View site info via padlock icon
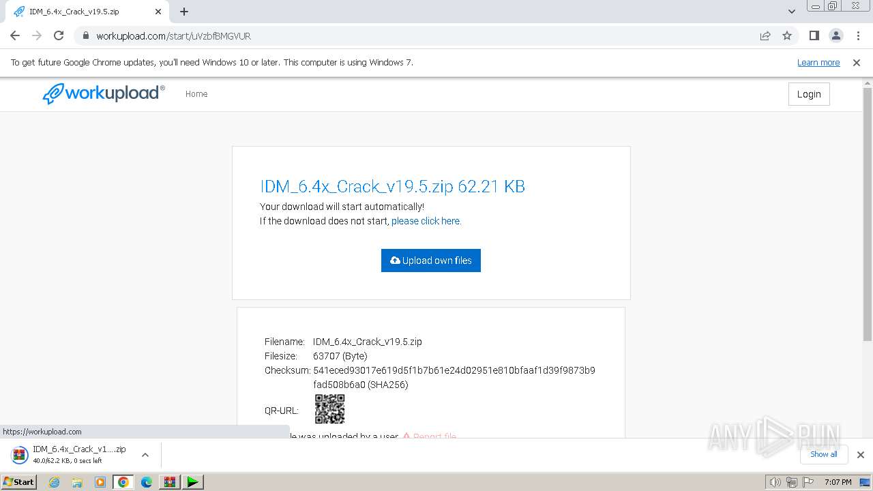Image resolution: width=873 pixels, height=491 pixels. click(85, 36)
